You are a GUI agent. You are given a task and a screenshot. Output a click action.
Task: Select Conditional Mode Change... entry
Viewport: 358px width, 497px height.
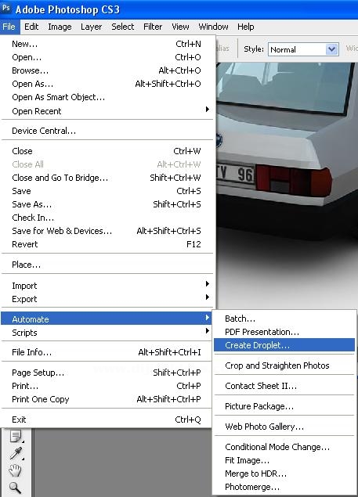tap(284, 447)
